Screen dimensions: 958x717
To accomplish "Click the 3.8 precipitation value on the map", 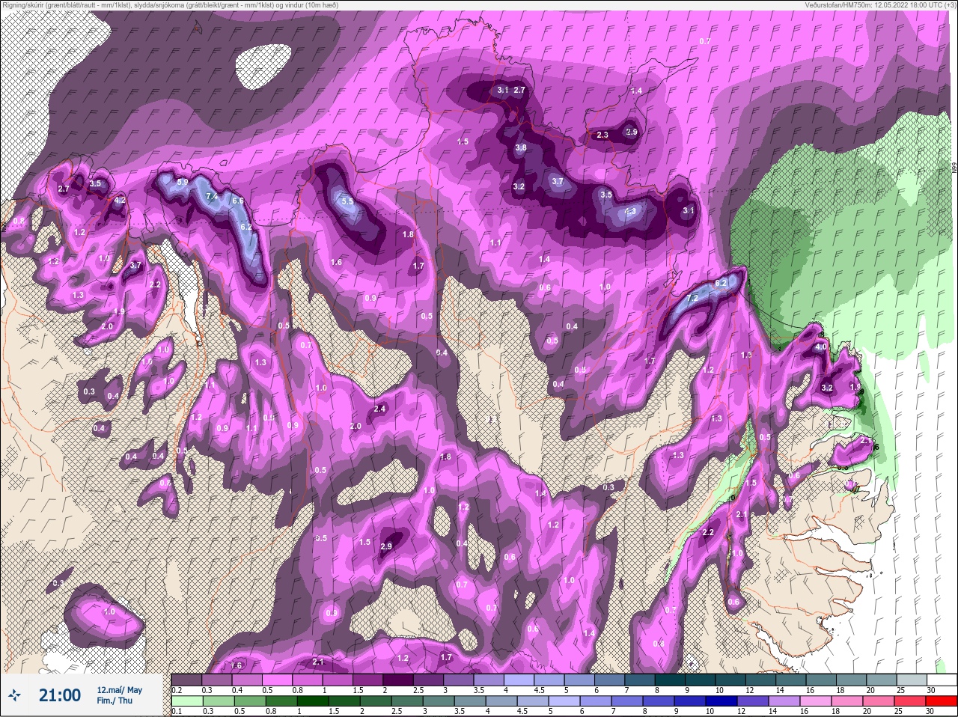I will [521, 147].
